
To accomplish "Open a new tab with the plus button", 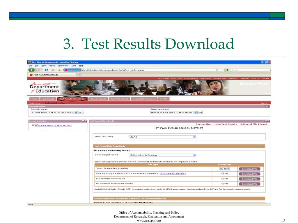I will [x=79, y=75].
